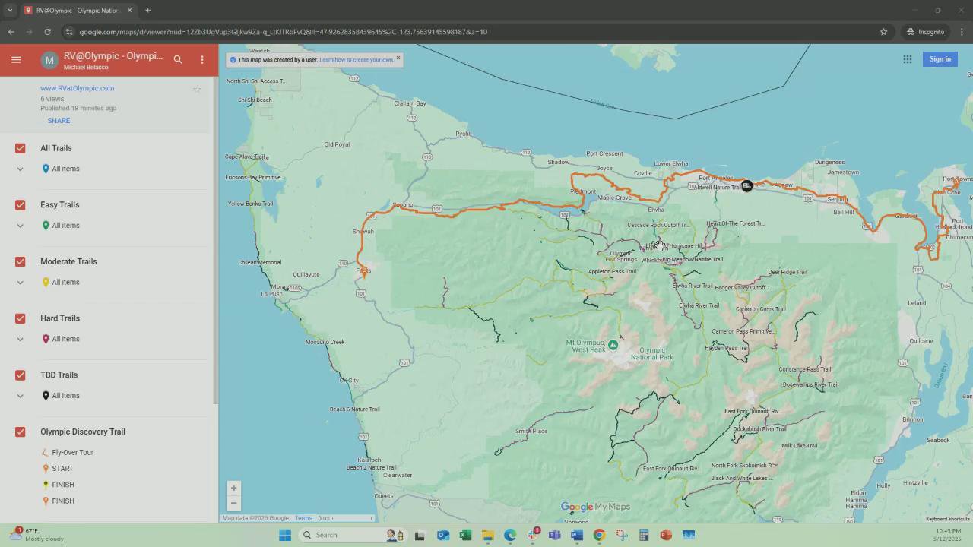This screenshot has width=973, height=547.
Task: Click the blue pin beside All Trails items
Action: tap(46, 169)
